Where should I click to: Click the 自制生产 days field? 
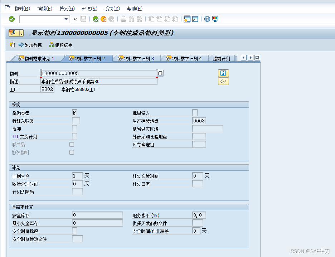77,176
